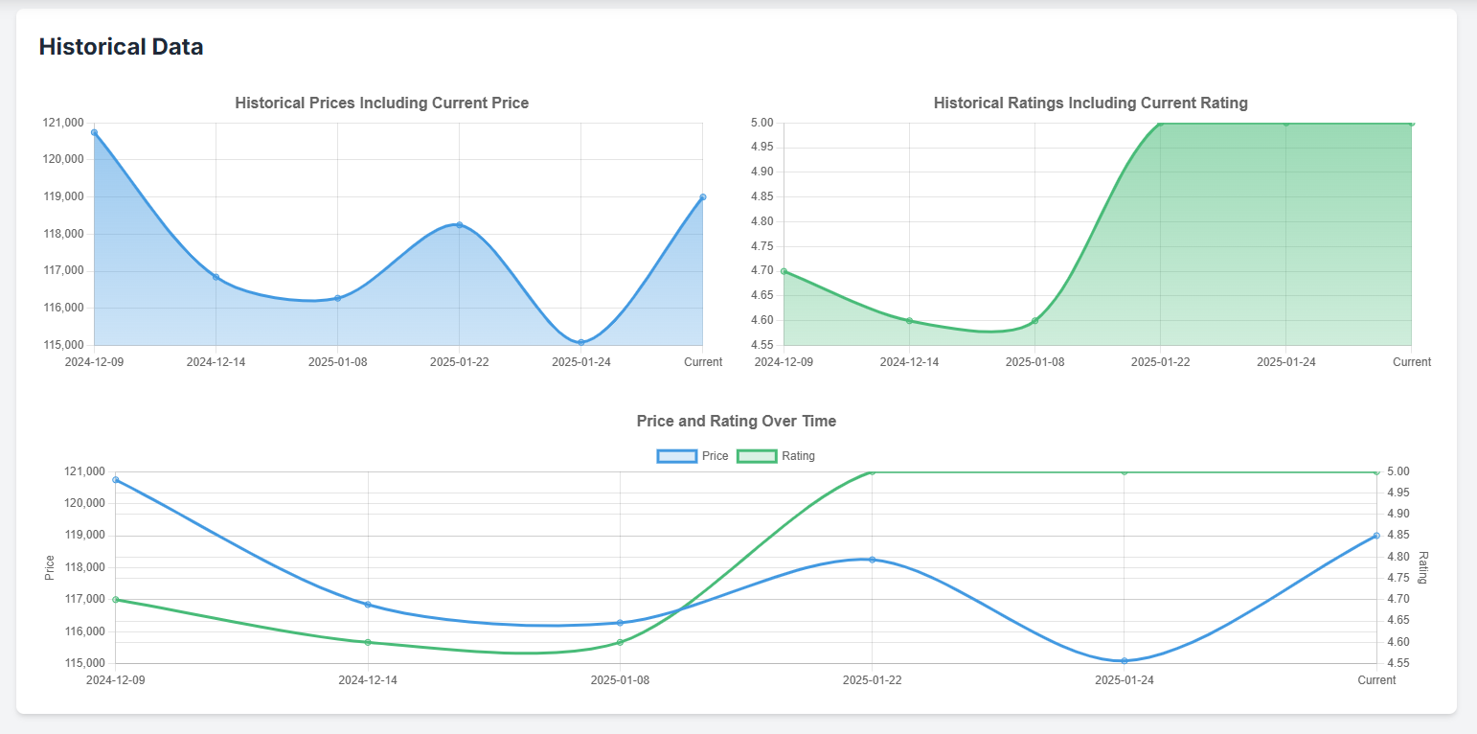
Task: Click 2024-12-09 point in Historical Ratings chart
Action: [x=784, y=271]
